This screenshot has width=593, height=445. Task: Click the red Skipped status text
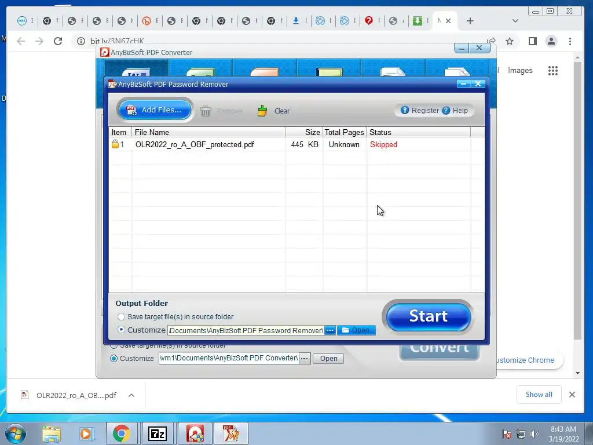[383, 144]
